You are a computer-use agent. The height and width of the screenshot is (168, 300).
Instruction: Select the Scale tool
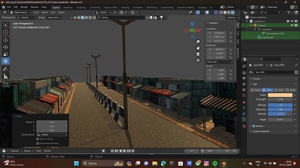pos(6,54)
